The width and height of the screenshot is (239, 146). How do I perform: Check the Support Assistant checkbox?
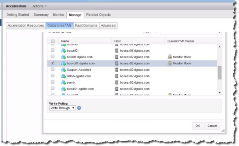[x=53, y=69]
